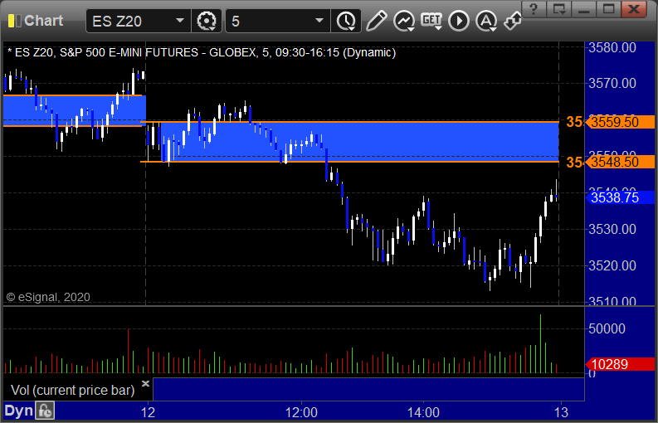Select the 3548.50 orange price marker

click(x=620, y=162)
